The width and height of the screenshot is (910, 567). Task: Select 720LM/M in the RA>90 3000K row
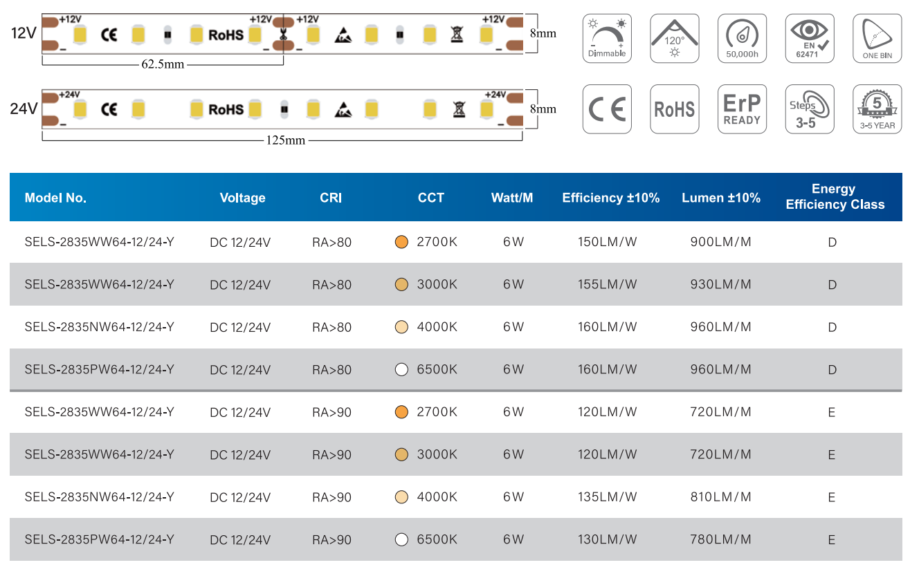click(720, 454)
